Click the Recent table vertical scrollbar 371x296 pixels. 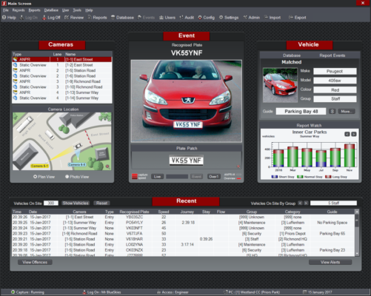click(x=357, y=233)
